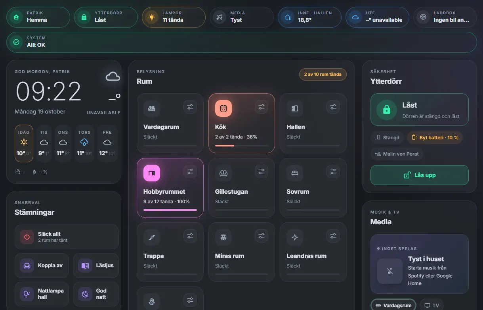Click the clock showing 09:22
Viewport: 483px width, 310px height.
(x=48, y=91)
